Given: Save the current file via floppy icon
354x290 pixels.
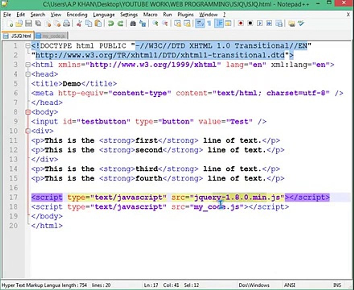Looking at the screenshot, I should pyautogui.click(x=29, y=23).
